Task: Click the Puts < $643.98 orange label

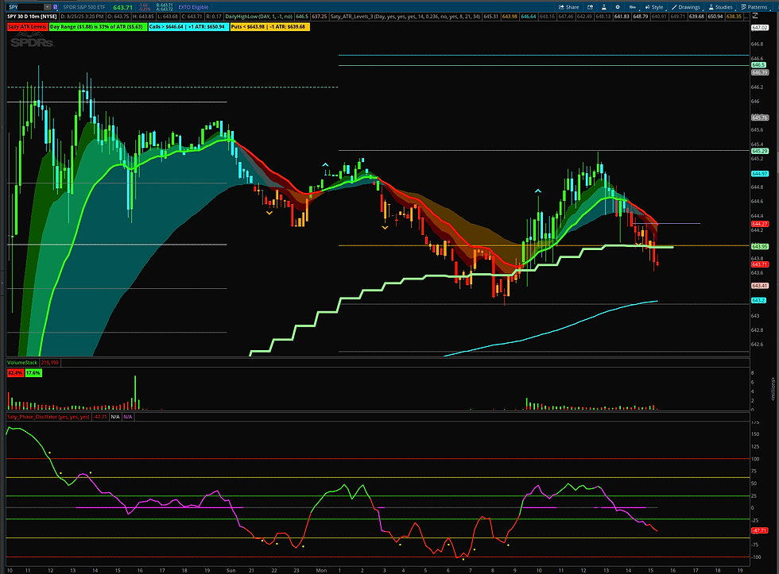Action: click(x=269, y=27)
